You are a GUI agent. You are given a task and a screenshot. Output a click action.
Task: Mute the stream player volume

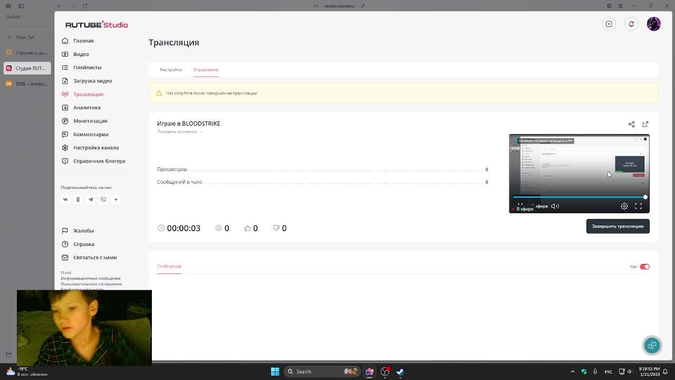coord(555,206)
